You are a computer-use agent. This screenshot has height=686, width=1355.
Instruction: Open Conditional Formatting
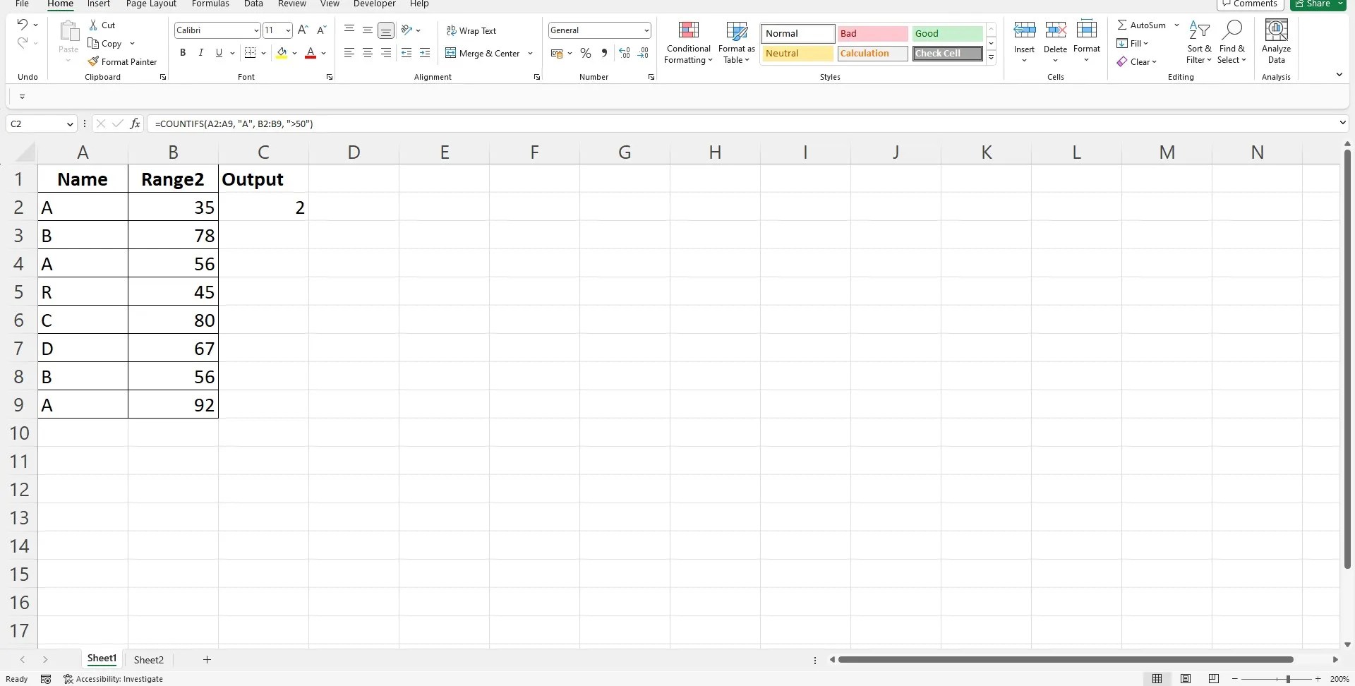coord(688,43)
